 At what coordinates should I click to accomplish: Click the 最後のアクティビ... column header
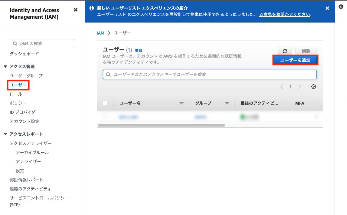click(259, 103)
